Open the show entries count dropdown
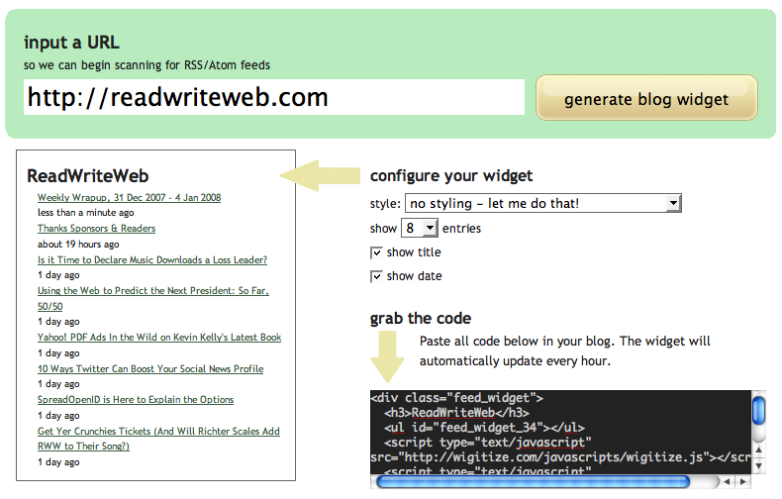782x499 pixels. click(x=420, y=228)
